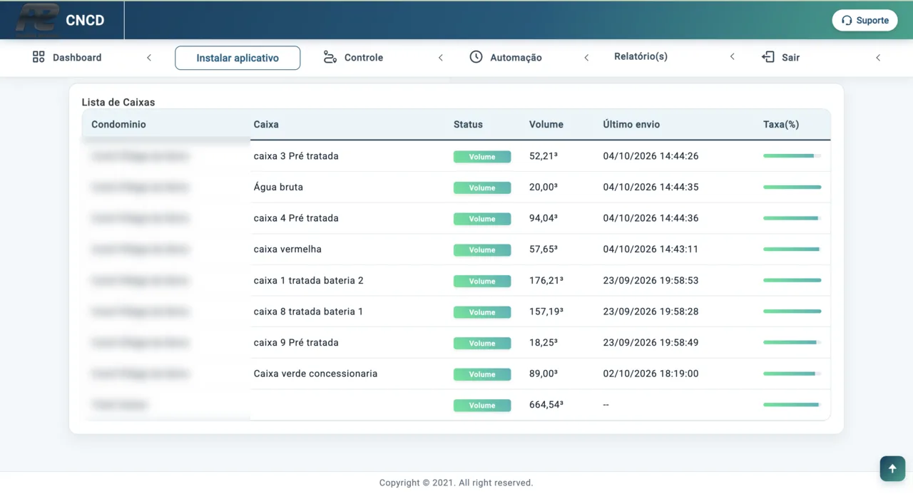The image size is (913, 494).
Task: Click the scroll-to-top arrow button
Action: tap(892, 468)
